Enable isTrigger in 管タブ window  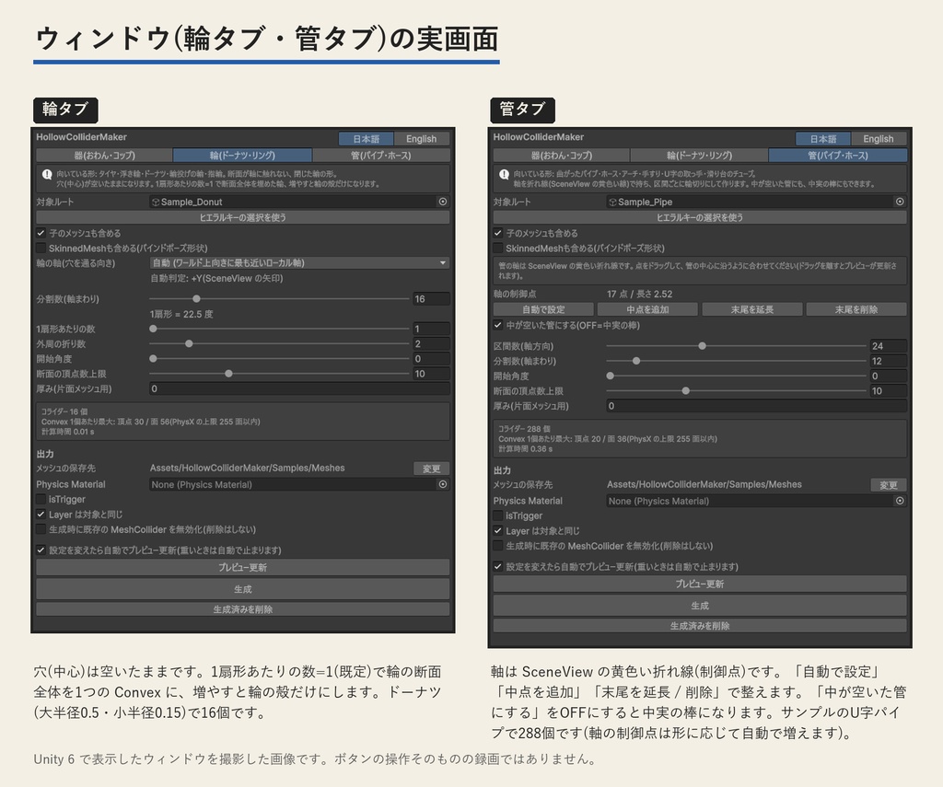(498, 515)
